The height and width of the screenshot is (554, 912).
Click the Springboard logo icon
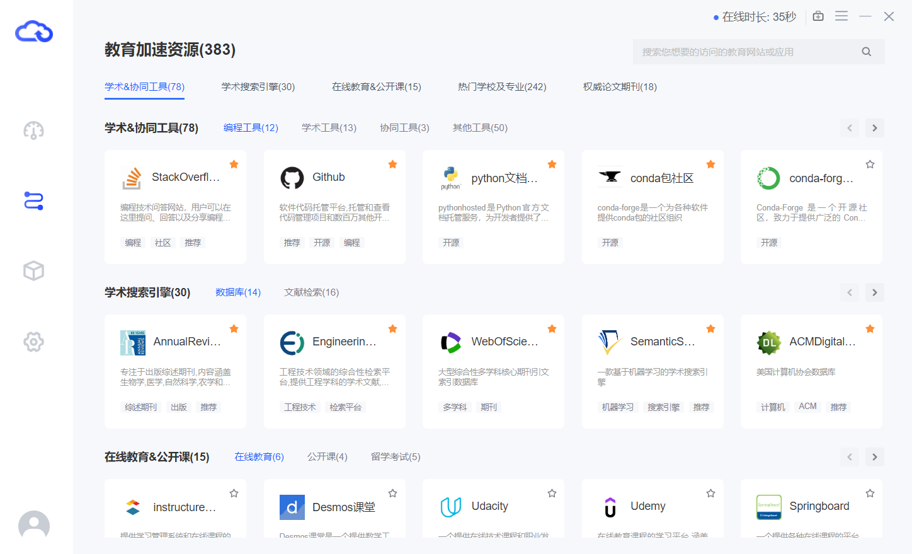pos(768,507)
